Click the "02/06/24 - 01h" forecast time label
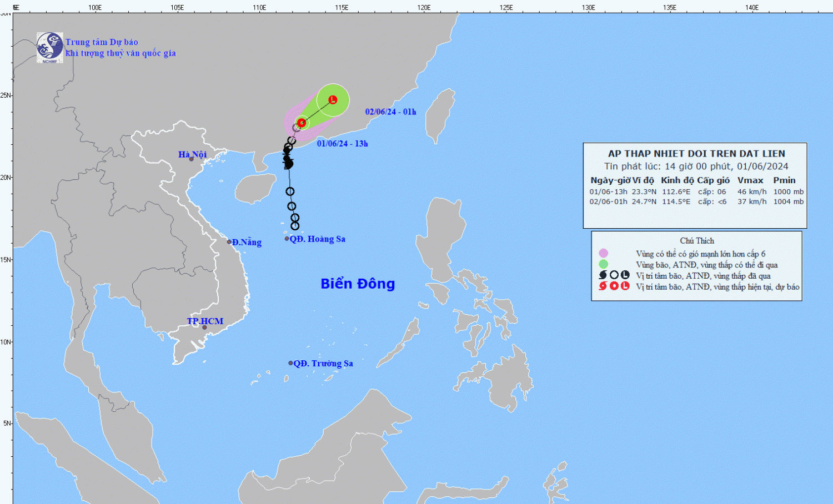833x504 pixels. (x=390, y=112)
